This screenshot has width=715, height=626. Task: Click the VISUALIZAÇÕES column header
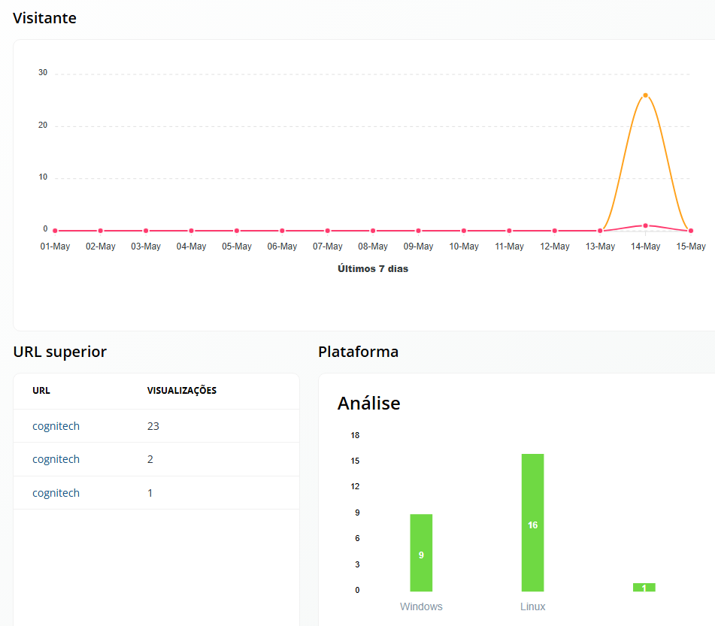pos(181,391)
